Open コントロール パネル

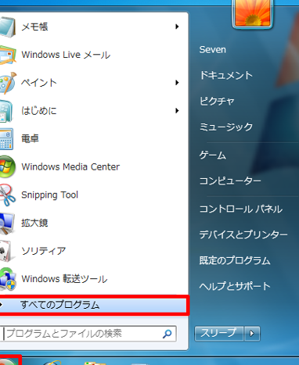(241, 209)
